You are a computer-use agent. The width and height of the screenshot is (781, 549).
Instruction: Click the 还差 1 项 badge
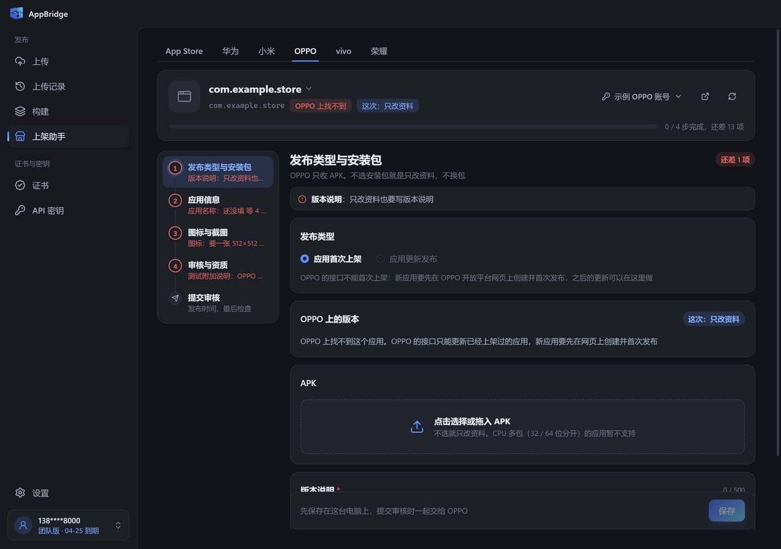click(735, 160)
